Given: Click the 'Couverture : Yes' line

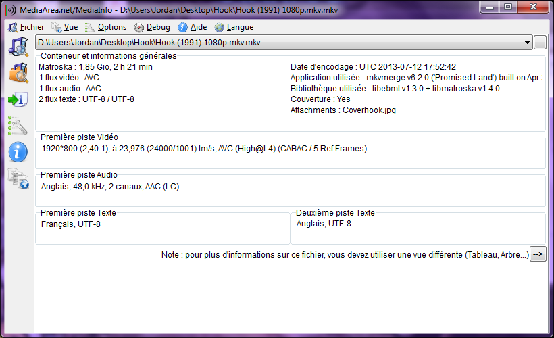Looking at the screenshot, I should [320, 99].
